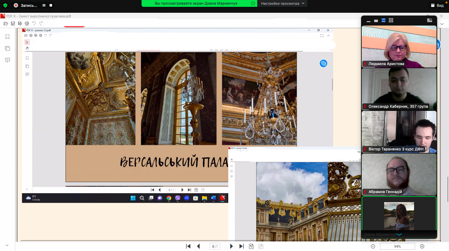The width and height of the screenshot is (449, 251).
Task: Pause the recording
Action: click(x=44, y=5)
